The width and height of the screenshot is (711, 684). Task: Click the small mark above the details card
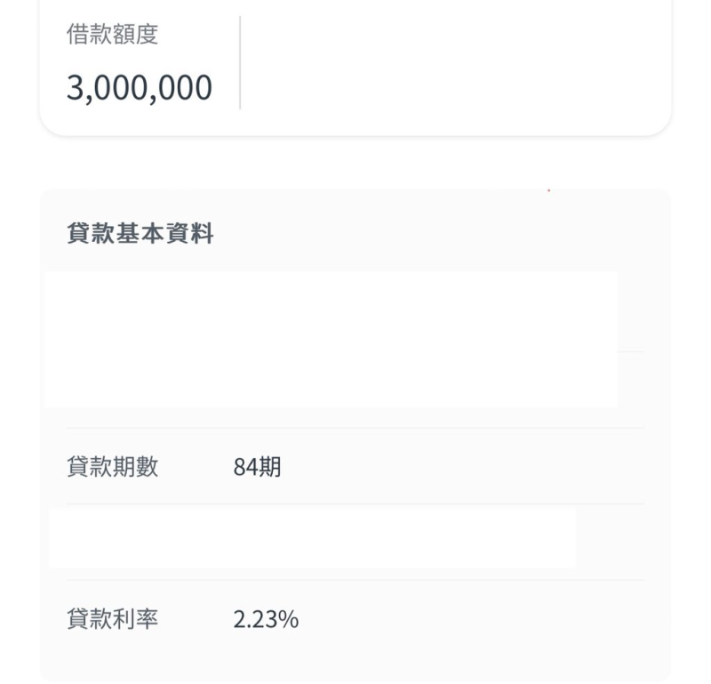click(x=548, y=189)
